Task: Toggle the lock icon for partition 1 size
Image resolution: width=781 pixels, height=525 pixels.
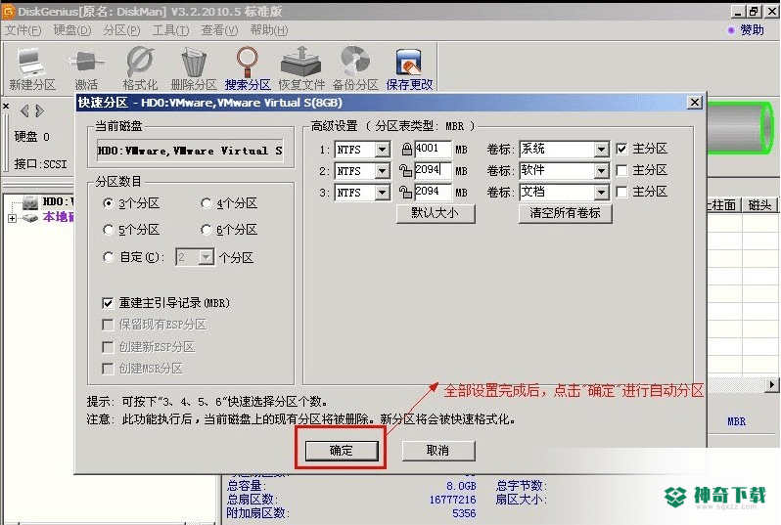Action: [x=406, y=149]
